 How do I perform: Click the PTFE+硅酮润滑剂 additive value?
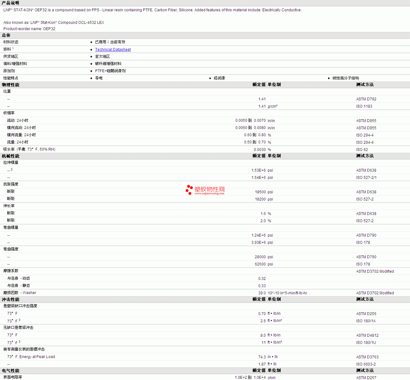tap(110, 71)
